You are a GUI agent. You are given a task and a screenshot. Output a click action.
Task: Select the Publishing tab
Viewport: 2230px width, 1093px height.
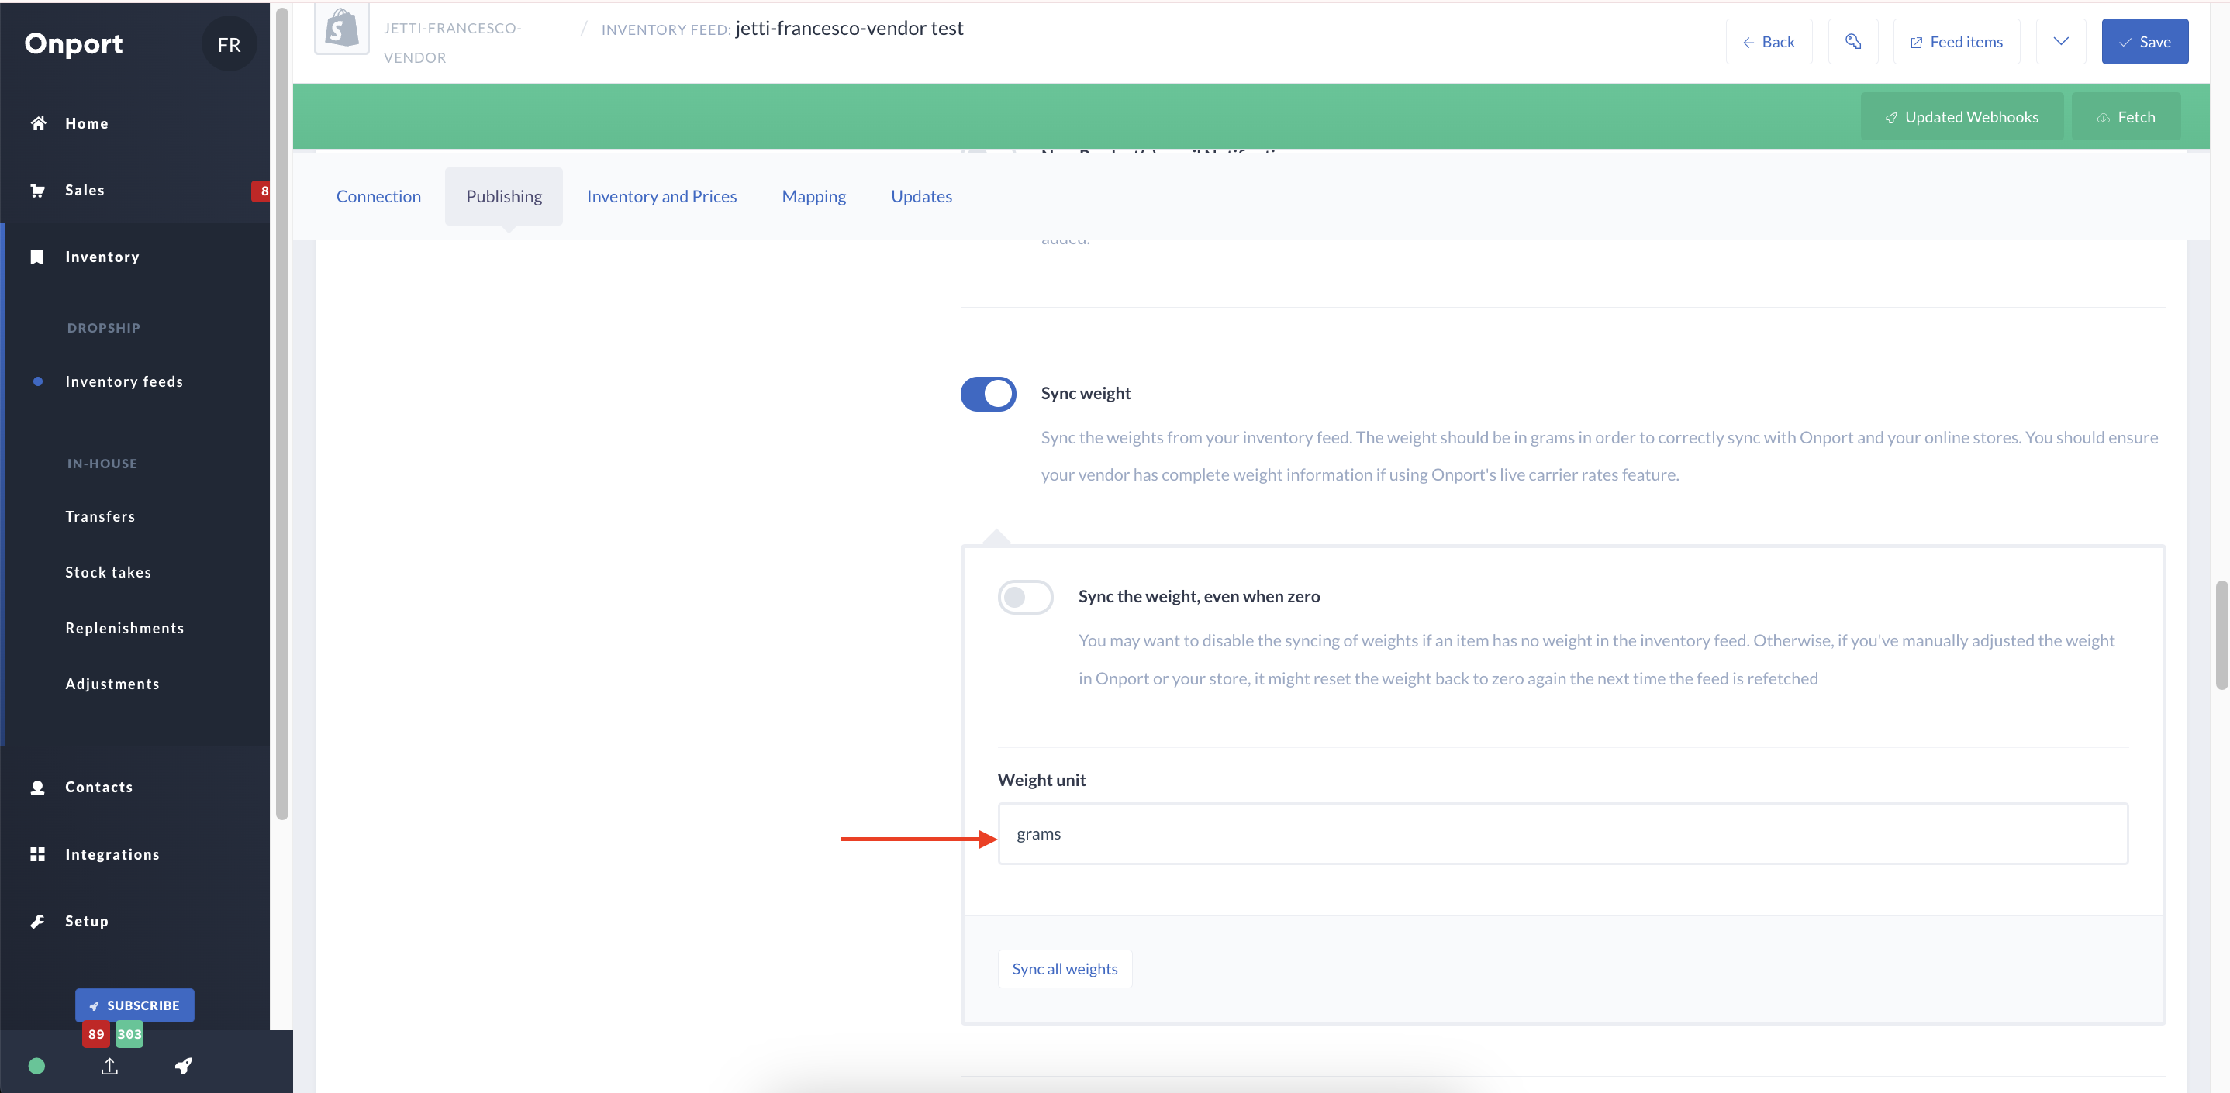[504, 196]
